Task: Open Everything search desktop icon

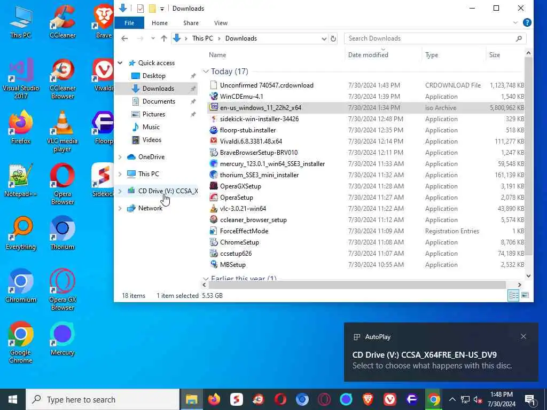Action: (x=21, y=233)
